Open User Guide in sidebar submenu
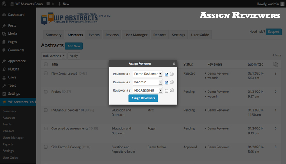This screenshot has height=164, width=286. (10, 158)
